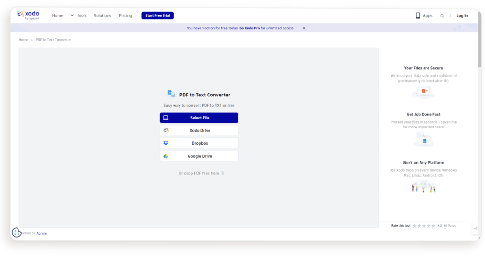Click Start Free Trial button
This screenshot has width=485, height=256.
point(157,16)
